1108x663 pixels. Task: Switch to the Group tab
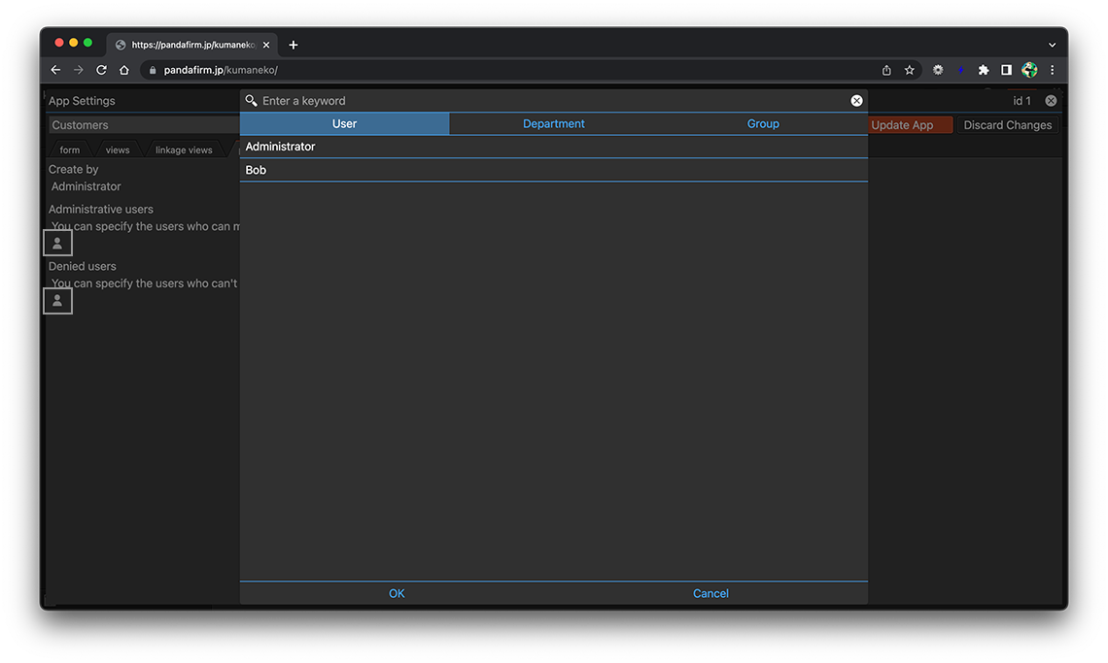coord(763,124)
